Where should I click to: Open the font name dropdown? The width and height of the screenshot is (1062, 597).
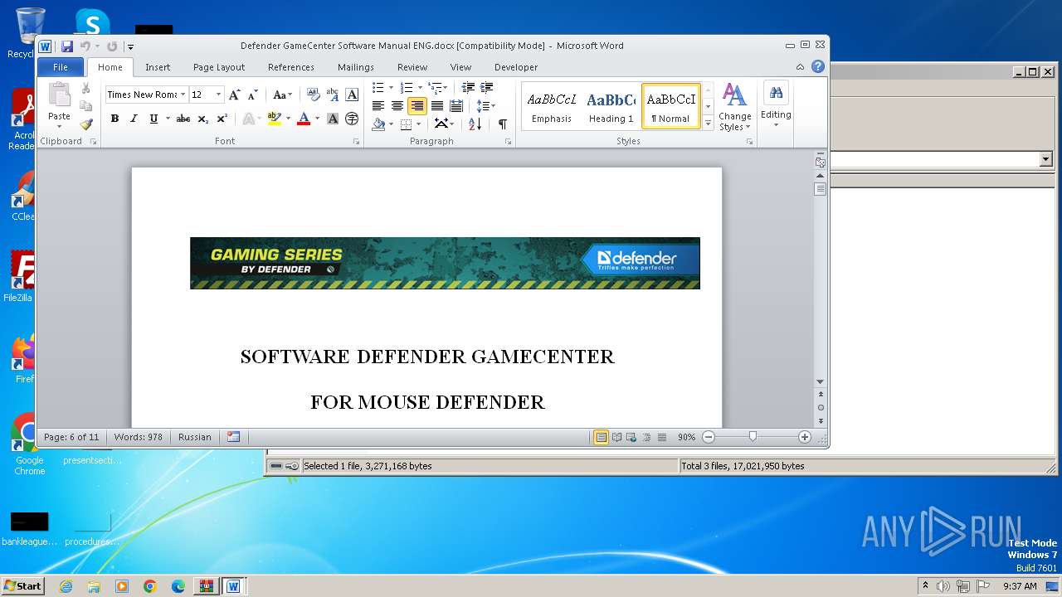182,95
